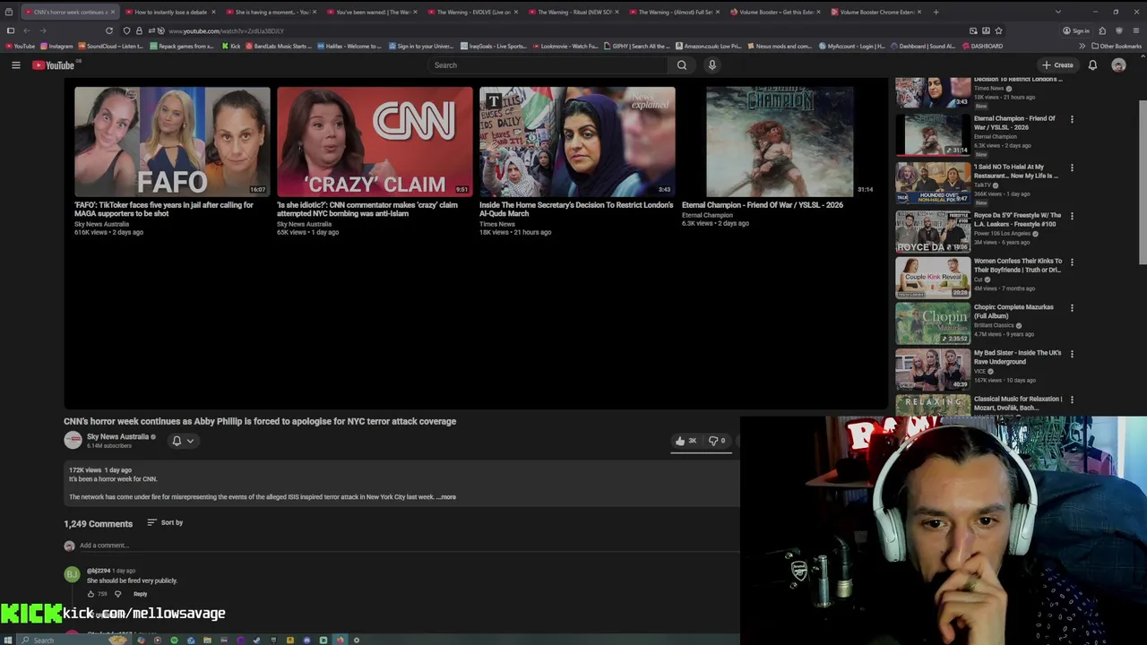Open Sky News Australia channel name link
This screenshot has height=645, width=1147.
(x=117, y=437)
